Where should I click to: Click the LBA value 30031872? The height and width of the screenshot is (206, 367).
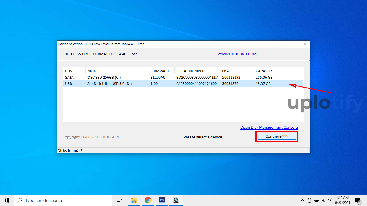click(230, 84)
